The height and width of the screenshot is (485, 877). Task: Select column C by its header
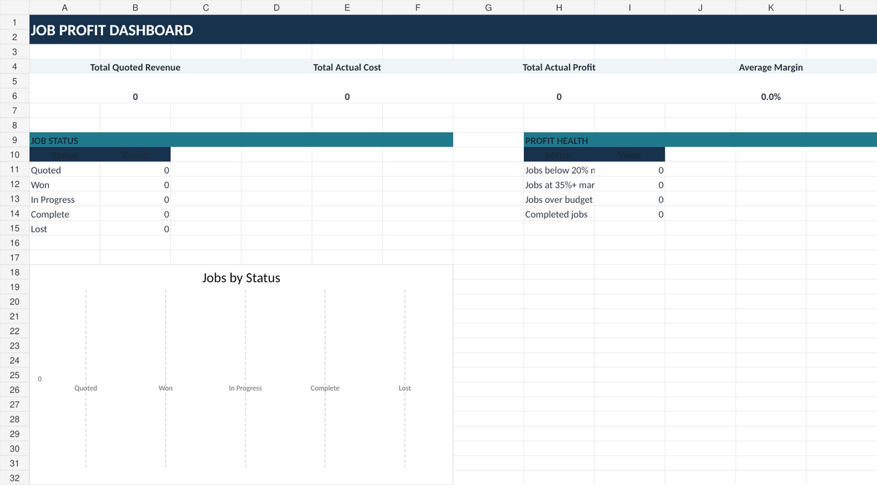click(x=206, y=7)
